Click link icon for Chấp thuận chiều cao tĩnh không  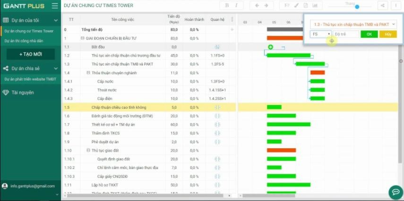tap(217, 107)
